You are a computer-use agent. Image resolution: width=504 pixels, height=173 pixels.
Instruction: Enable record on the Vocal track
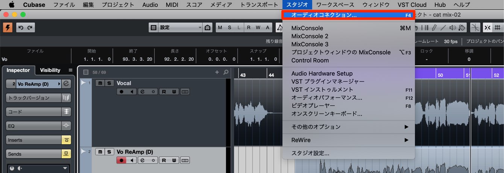[x=121, y=91]
